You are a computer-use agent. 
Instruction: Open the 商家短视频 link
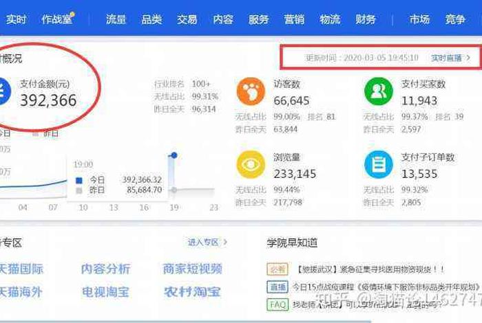[x=192, y=269]
